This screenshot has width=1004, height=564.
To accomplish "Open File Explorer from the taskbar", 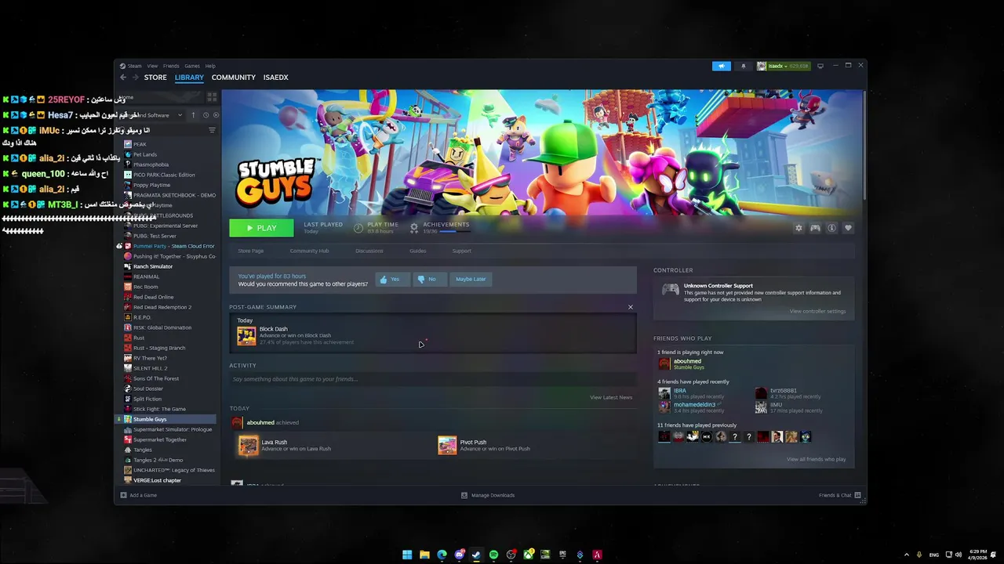I will (x=424, y=555).
